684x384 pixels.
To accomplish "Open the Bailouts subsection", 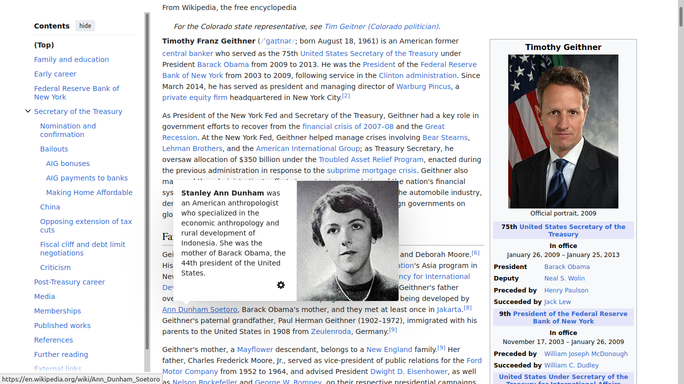I will [54, 149].
